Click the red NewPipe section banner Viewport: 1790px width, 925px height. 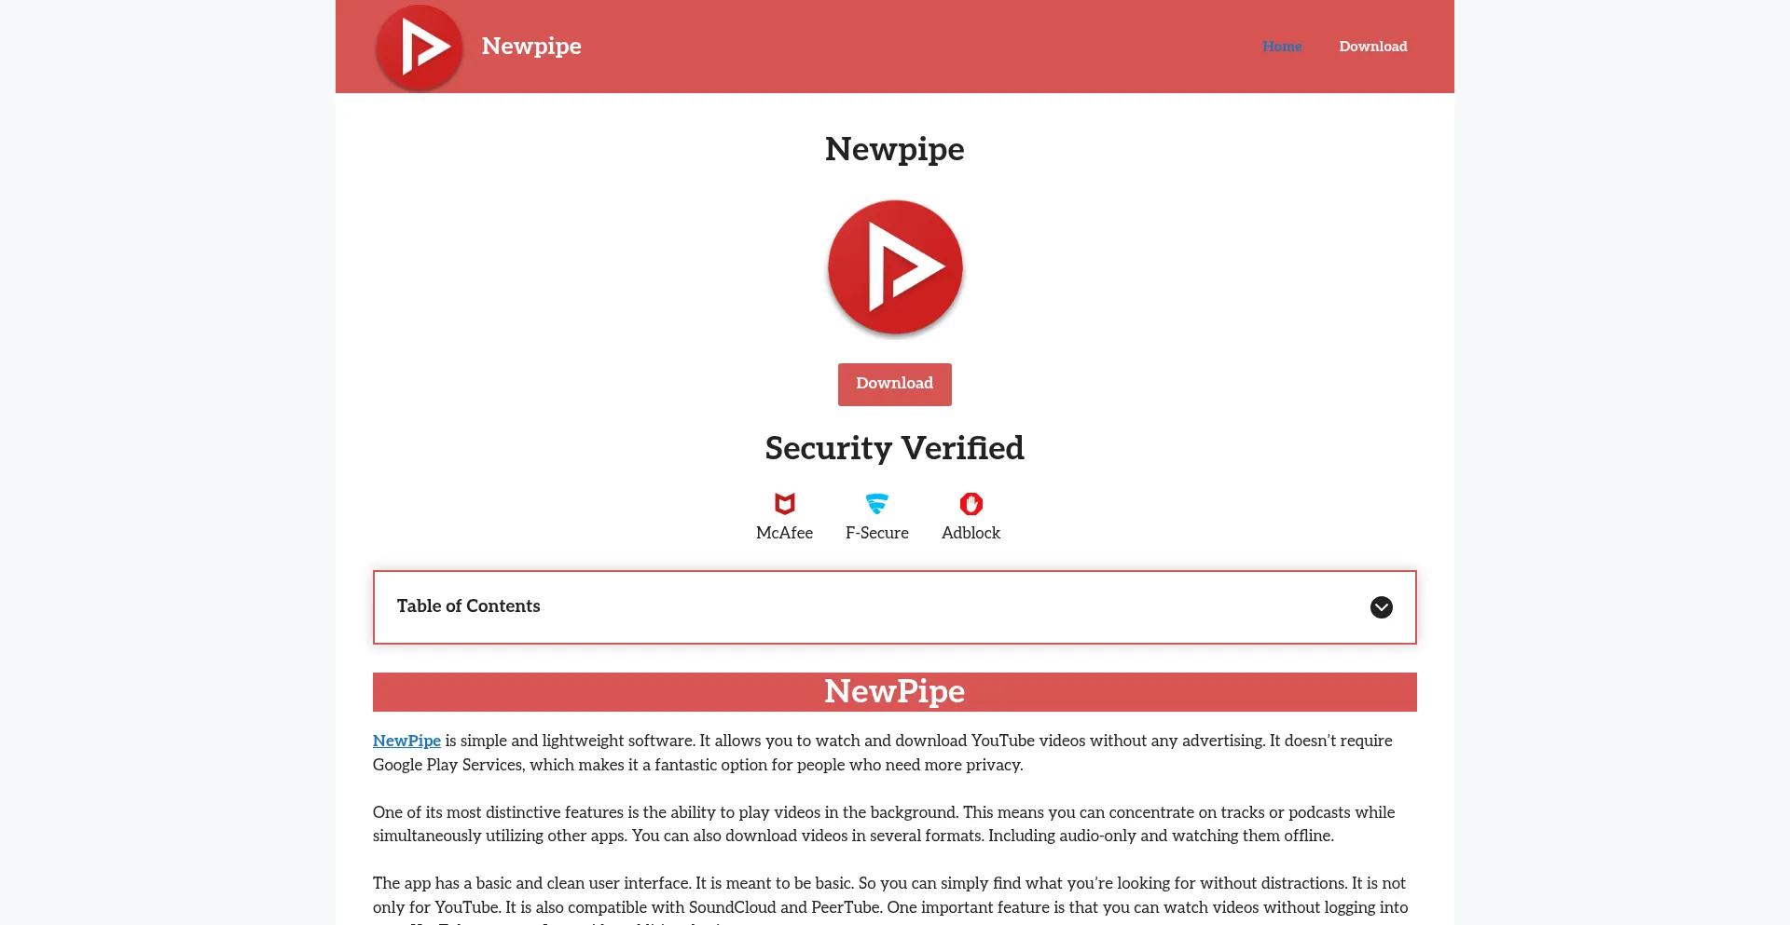(894, 692)
